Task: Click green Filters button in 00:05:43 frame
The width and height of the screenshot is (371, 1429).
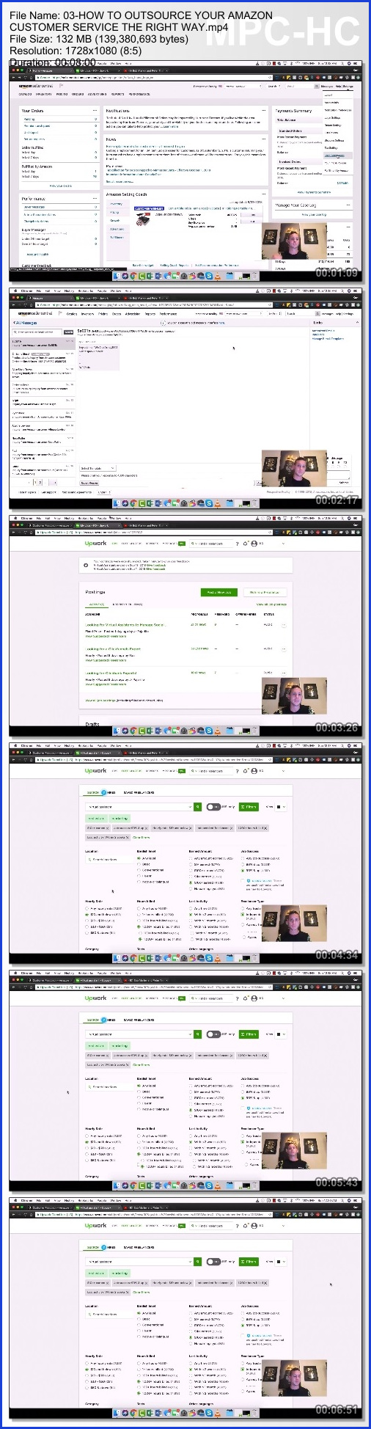Action: pyautogui.click(x=249, y=1034)
